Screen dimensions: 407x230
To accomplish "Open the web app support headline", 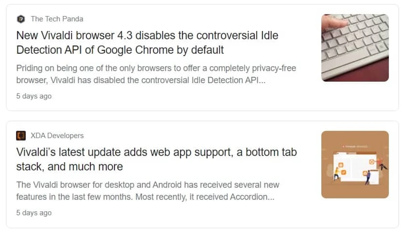I will 156,152.
